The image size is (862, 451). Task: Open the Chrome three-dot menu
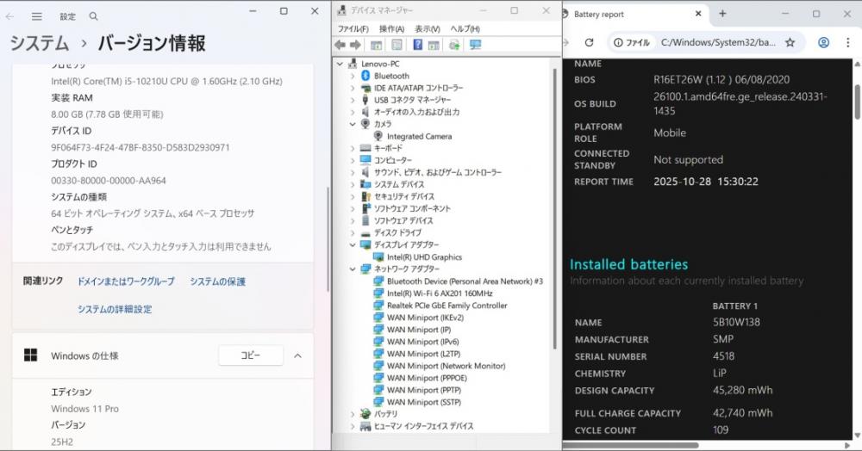[847, 42]
